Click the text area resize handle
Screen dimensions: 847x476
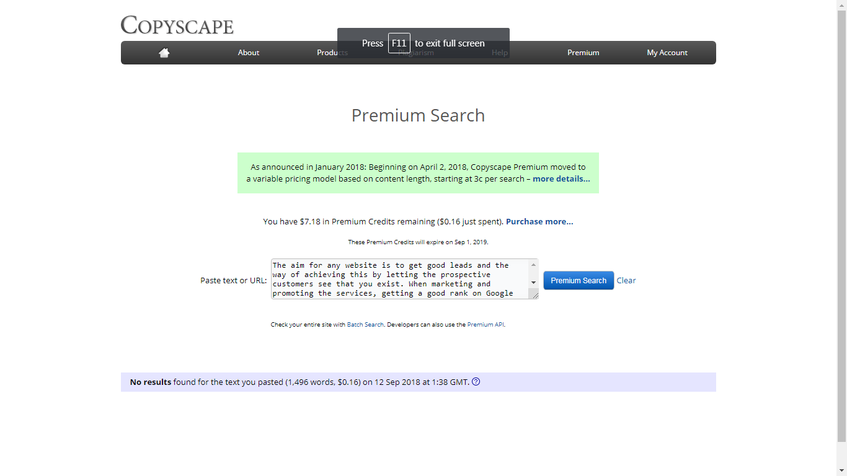coord(534,295)
